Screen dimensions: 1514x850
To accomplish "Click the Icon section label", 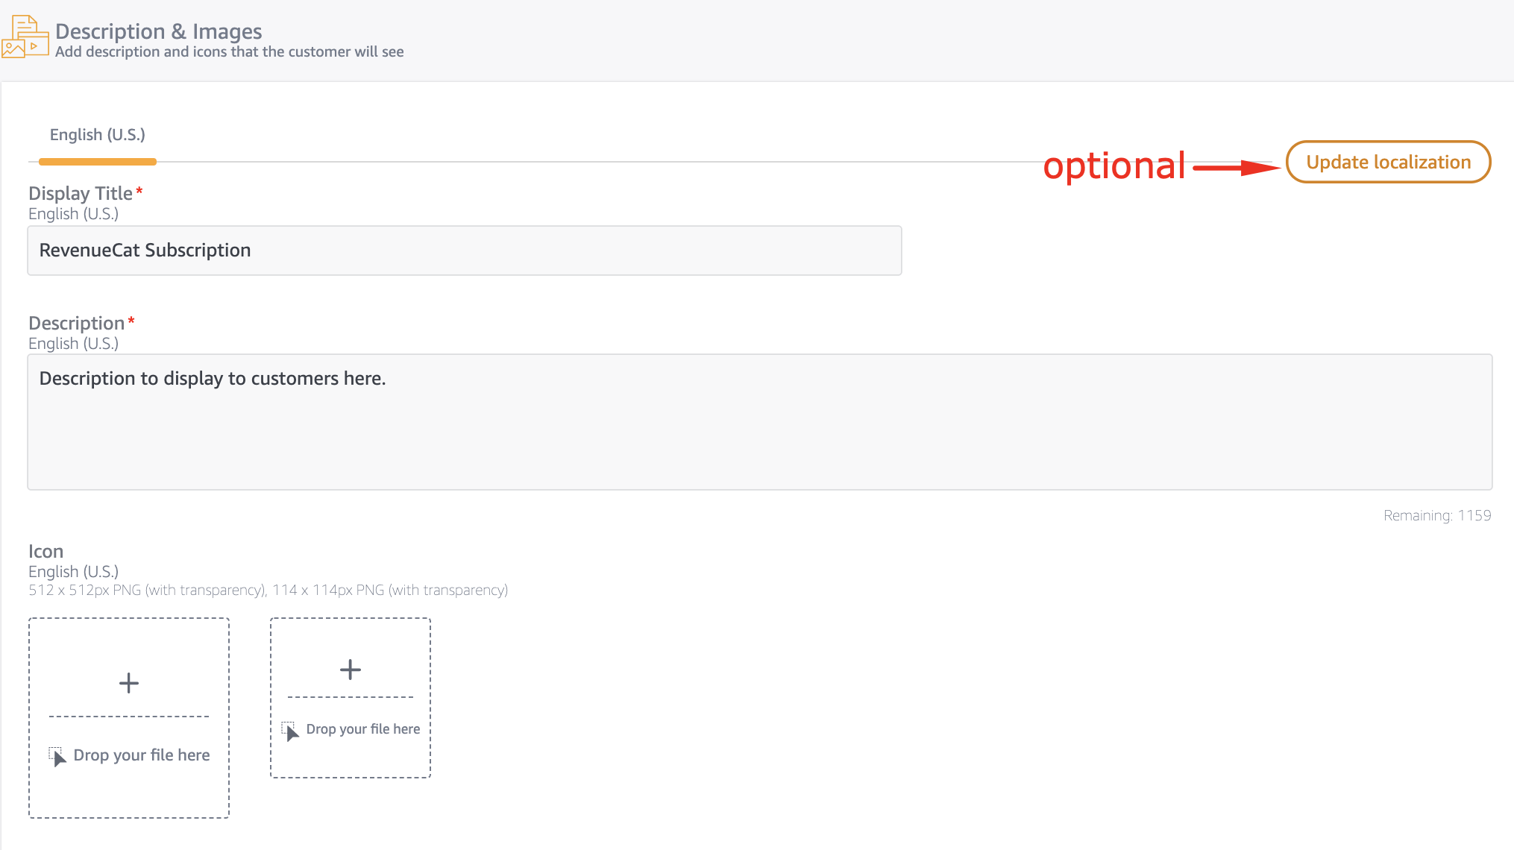I will pos(46,552).
